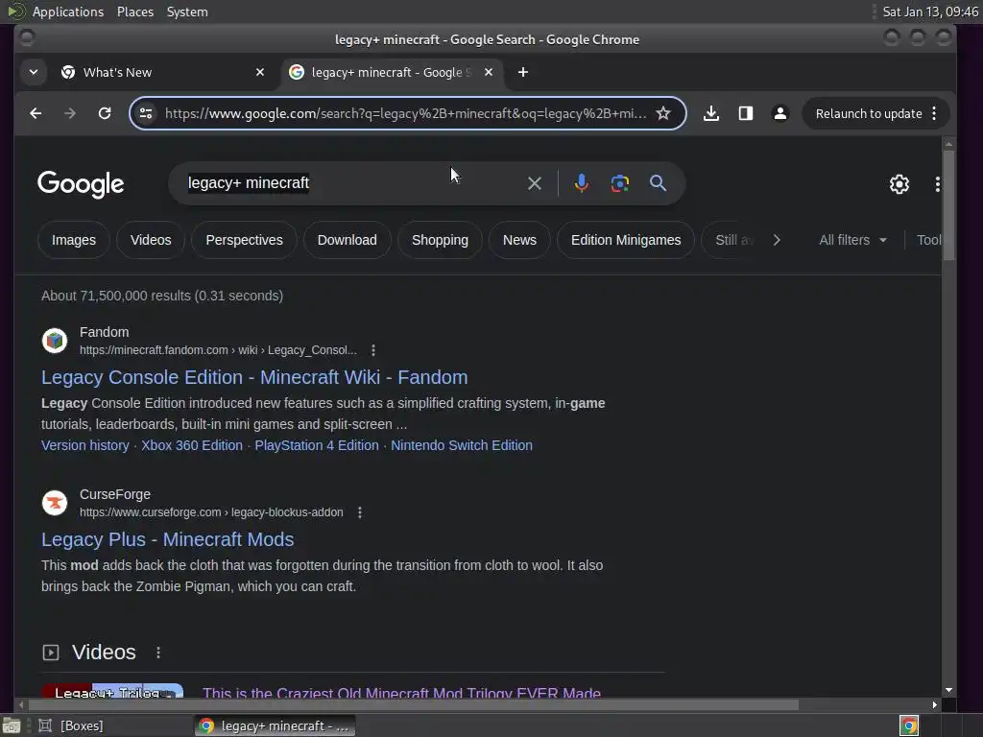
Task: Open the Chrome profile icon
Action: point(779,113)
